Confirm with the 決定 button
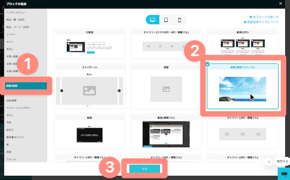This screenshot has width=290, height=180. (x=145, y=169)
